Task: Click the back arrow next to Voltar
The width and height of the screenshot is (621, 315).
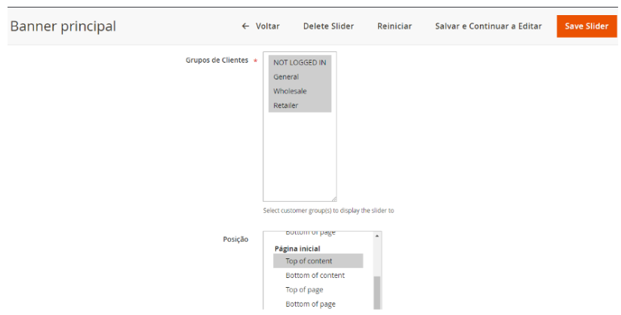Action: click(x=245, y=26)
